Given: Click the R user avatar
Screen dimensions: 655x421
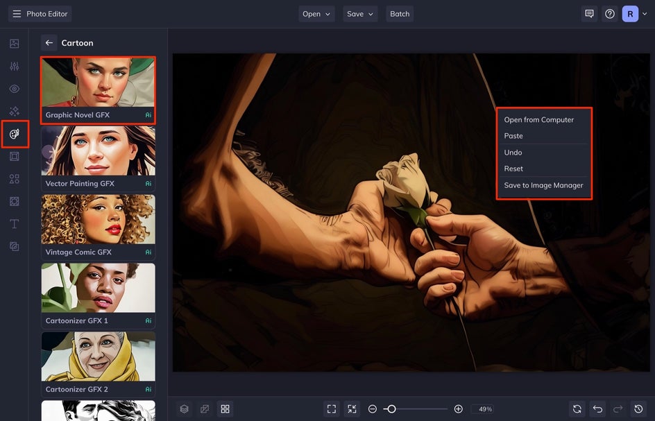Looking at the screenshot, I should tap(630, 14).
